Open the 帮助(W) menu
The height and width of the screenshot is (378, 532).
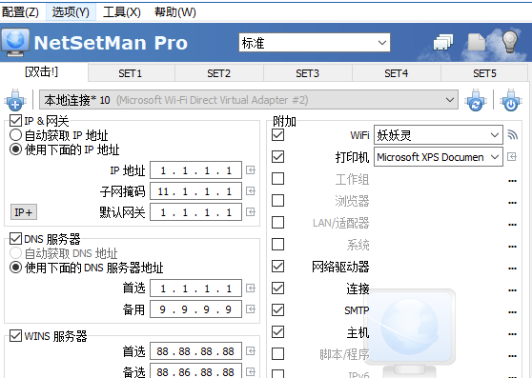[175, 12]
